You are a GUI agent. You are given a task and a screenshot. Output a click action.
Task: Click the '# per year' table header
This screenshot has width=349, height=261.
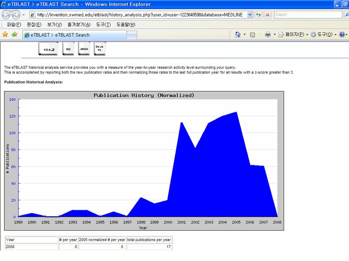[68, 240]
